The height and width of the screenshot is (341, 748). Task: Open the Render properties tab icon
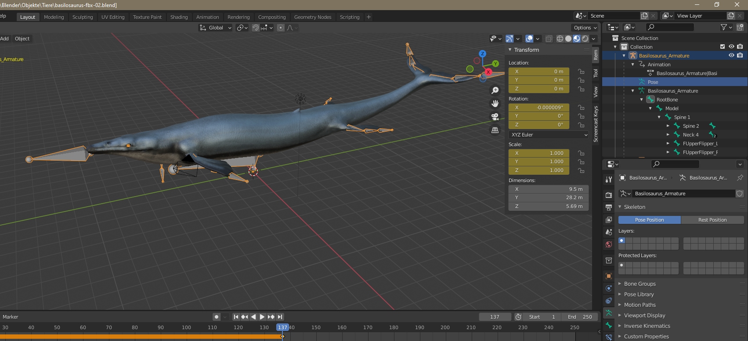pyautogui.click(x=609, y=195)
